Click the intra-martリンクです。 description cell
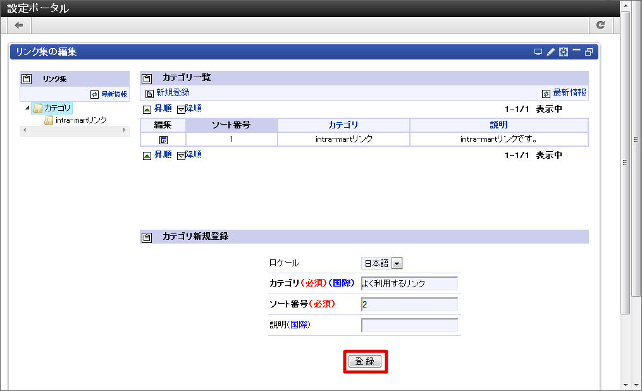Viewport: 642px width, 391px height. (x=499, y=139)
